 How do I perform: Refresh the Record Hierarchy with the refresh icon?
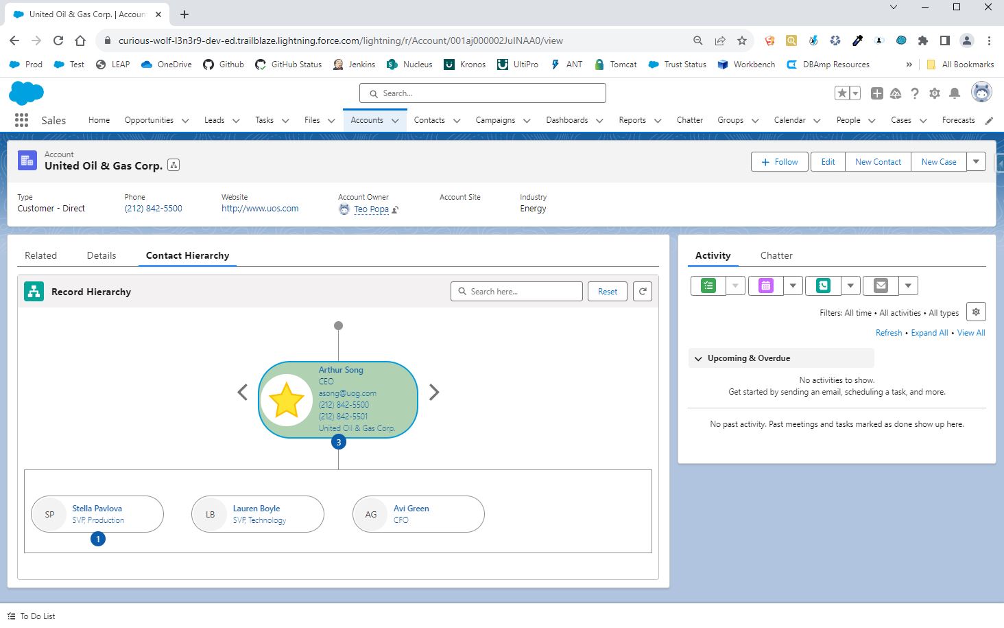pyautogui.click(x=642, y=291)
